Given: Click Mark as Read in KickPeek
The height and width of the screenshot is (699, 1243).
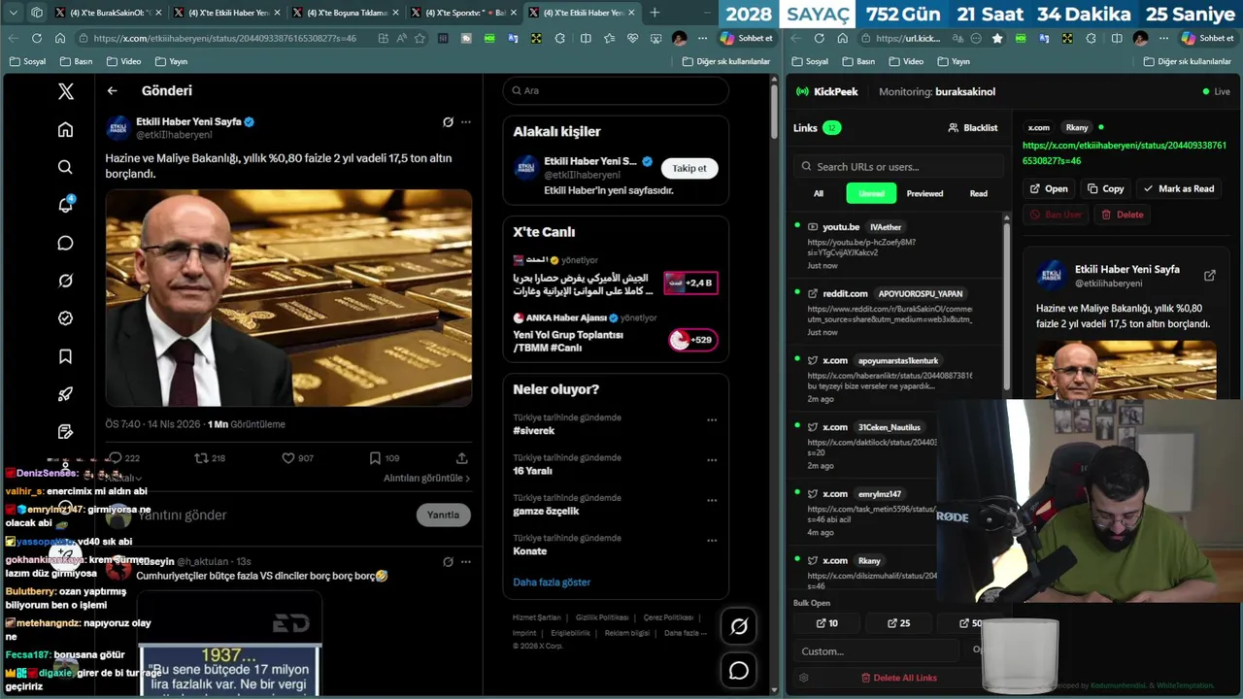Looking at the screenshot, I should [1179, 188].
